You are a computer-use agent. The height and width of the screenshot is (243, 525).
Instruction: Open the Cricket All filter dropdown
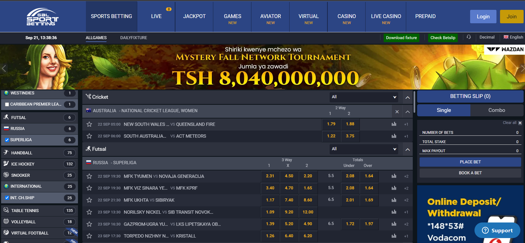pos(364,97)
